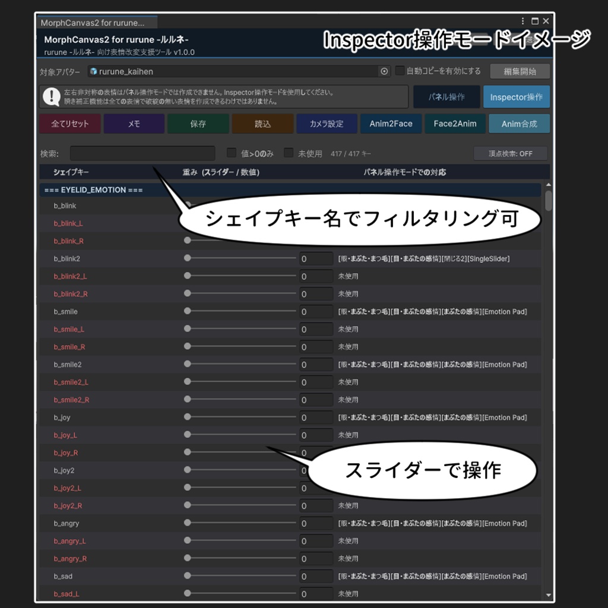Click the Face2Anim button
The height and width of the screenshot is (608, 608).
455,123
